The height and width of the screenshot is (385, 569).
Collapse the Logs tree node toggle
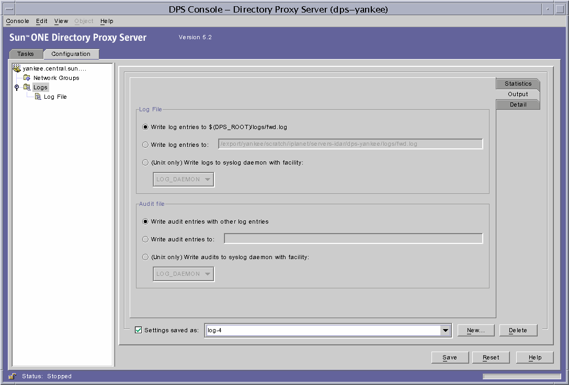click(17, 87)
